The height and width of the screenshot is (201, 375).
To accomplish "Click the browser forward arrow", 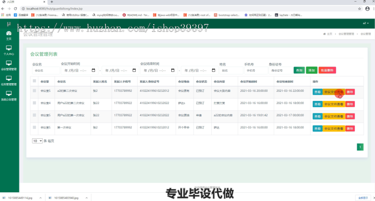I will click(9, 9).
